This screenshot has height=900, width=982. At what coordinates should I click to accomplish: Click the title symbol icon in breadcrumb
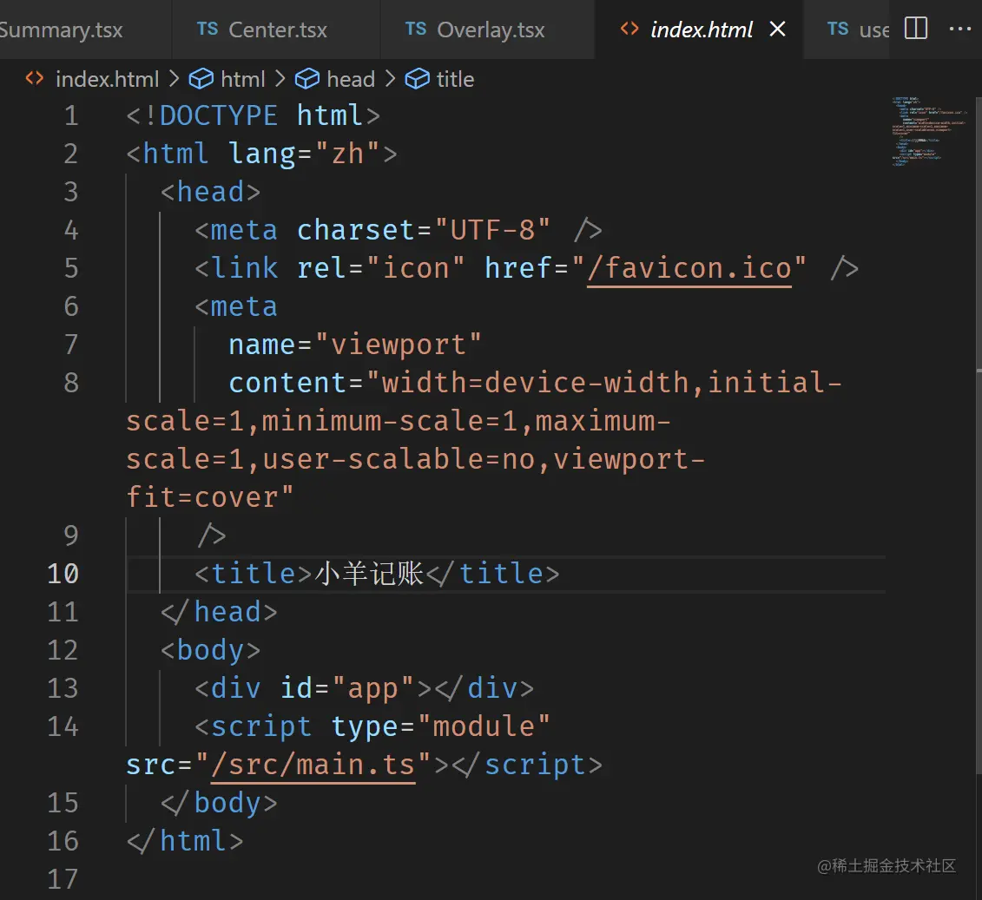418,79
